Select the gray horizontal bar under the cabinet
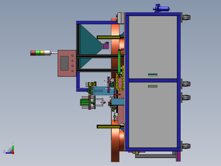The width and height of the screenshot is (221, 166). click(156, 156)
